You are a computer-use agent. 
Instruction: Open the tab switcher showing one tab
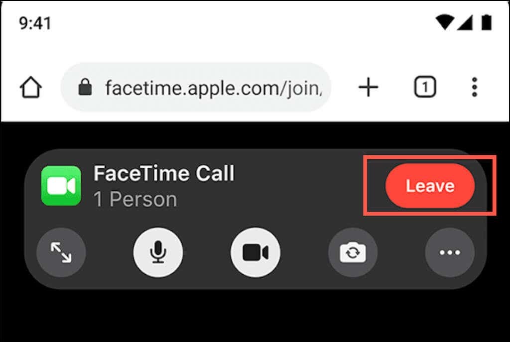coord(425,87)
